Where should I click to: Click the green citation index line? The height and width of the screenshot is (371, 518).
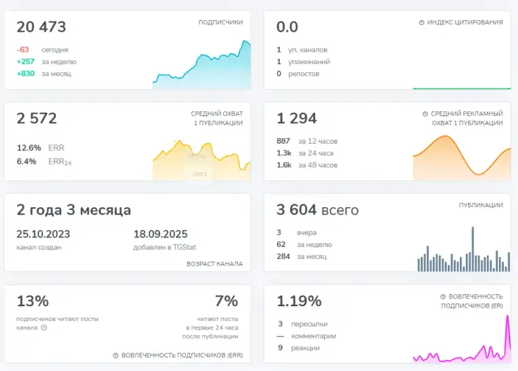(462, 88)
